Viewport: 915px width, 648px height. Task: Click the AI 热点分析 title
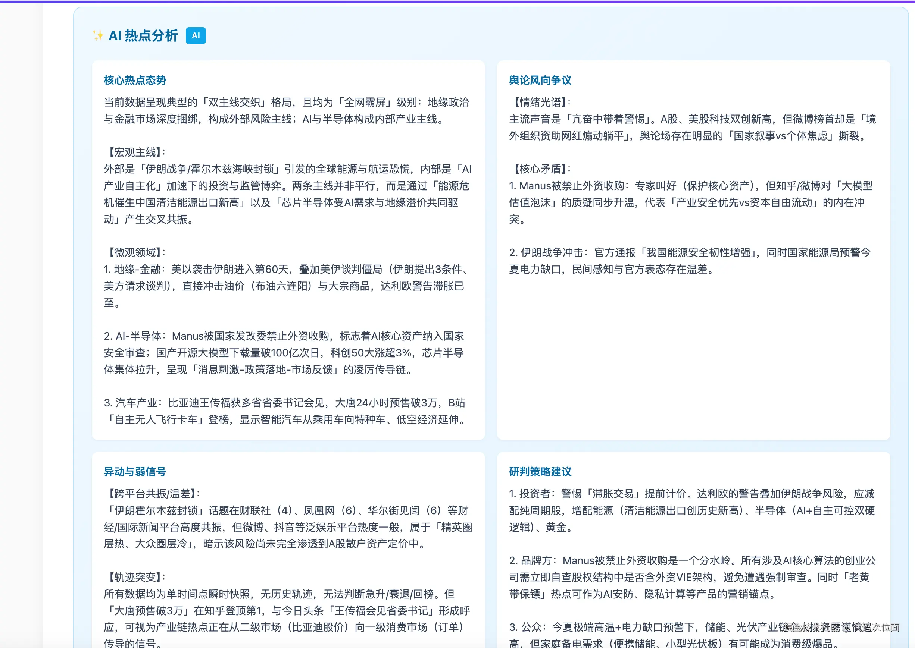click(x=143, y=35)
